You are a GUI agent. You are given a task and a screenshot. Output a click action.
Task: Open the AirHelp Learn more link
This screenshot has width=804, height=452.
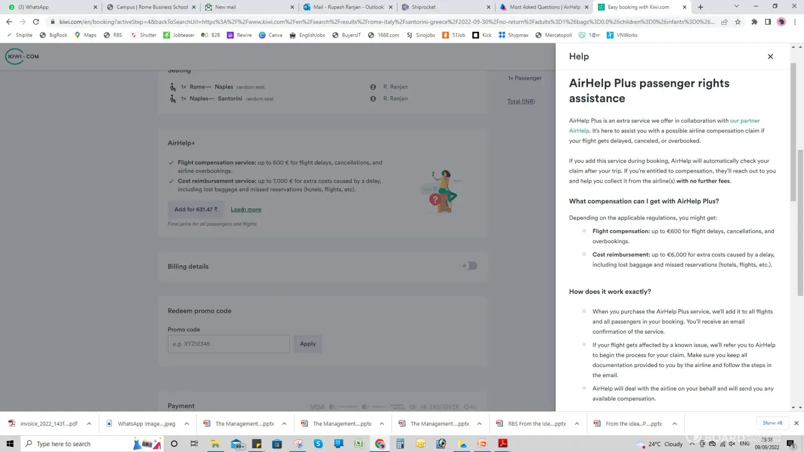pyautogui.click(x=246, y=209)
